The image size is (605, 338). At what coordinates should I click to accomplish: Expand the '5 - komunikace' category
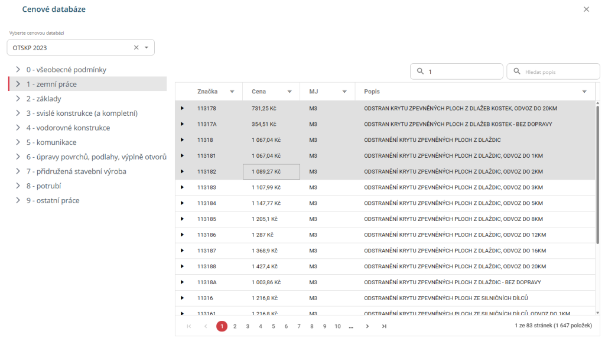coord(18,142)
